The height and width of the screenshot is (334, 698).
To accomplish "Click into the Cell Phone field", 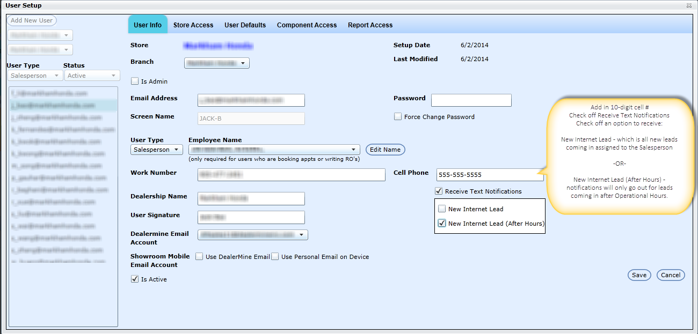I will click(490, 175).
